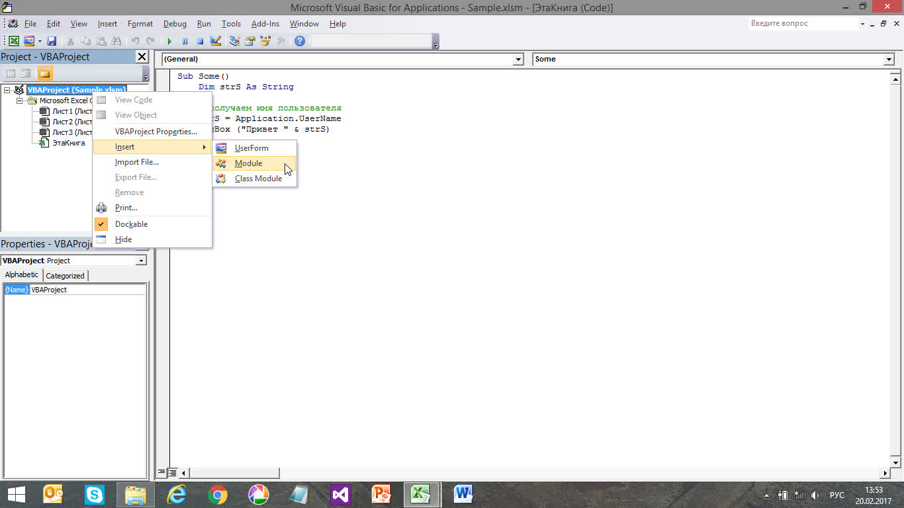The height and width of the screenshot is (508, 904).
Task: Click the Undo arrow icon
Action: click(135, 41)
